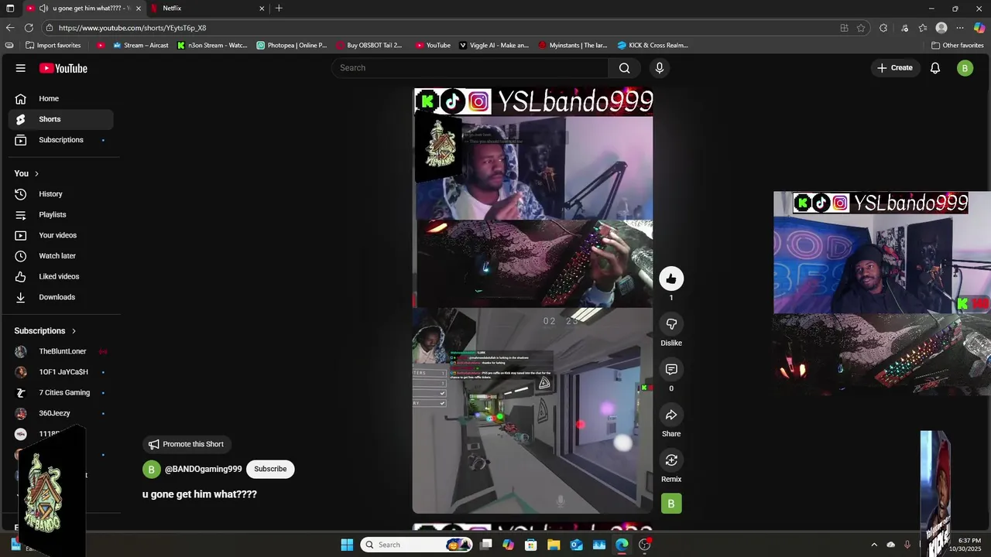Open 360Jeezy channel
The image size is (991, 557).
click(60, 413)
